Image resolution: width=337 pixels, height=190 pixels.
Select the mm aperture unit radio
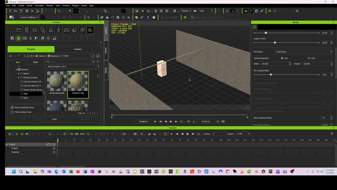[x=282, y=58]
